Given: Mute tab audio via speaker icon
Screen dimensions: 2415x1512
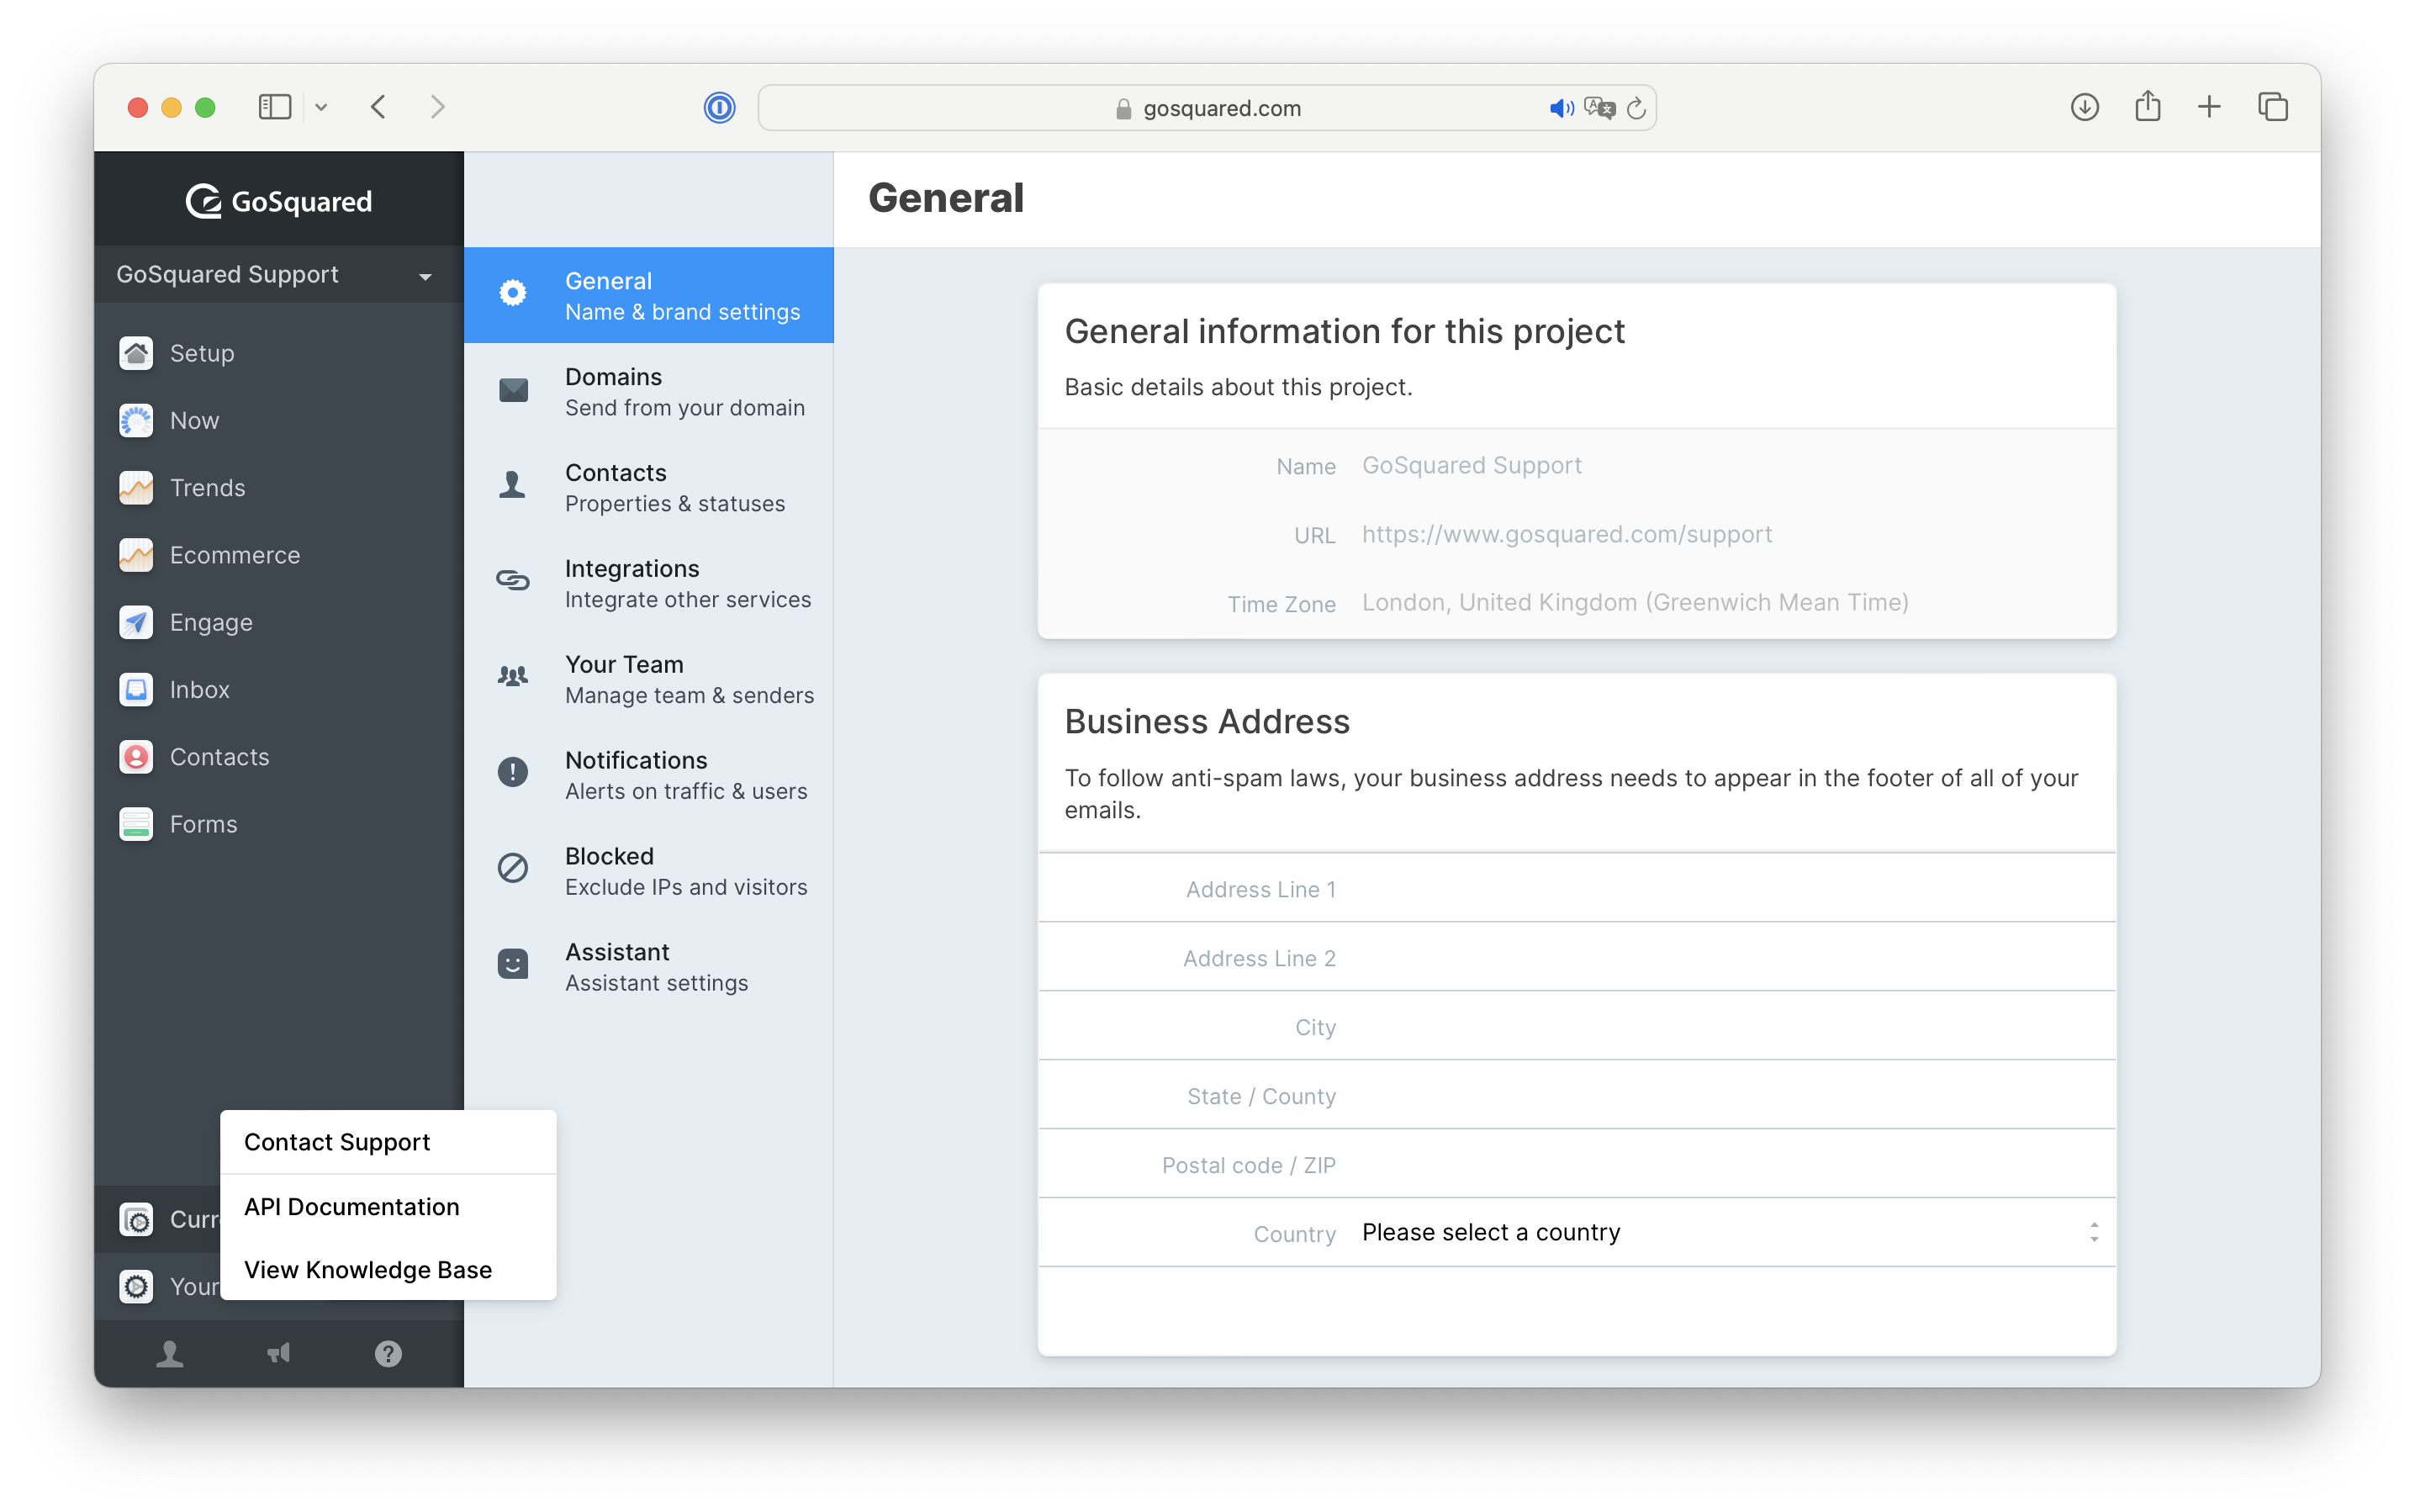Looking at the screenshot, I should pyautogui.click(x=1561, y=108).
